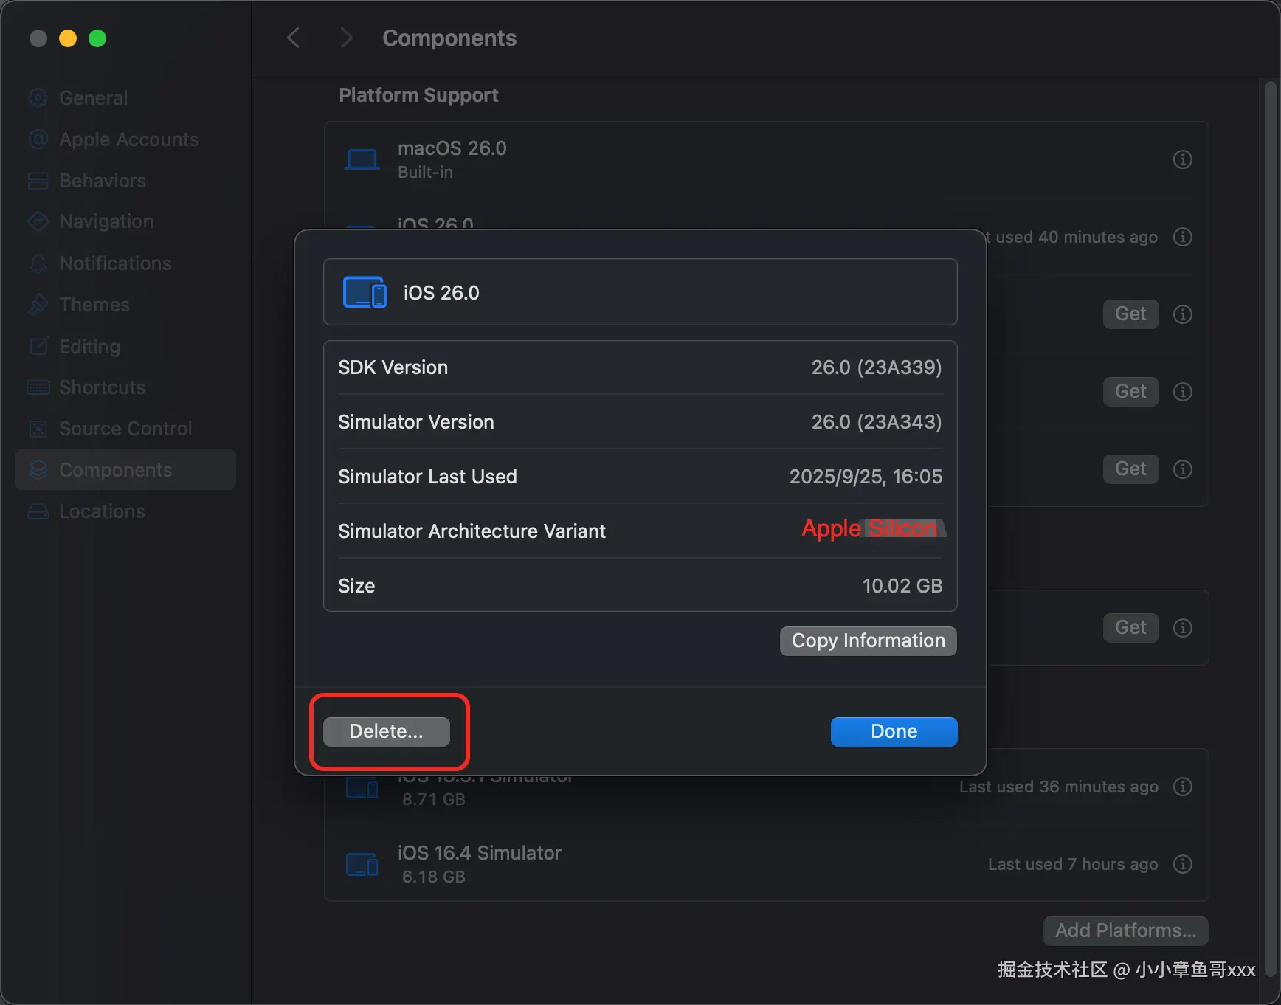Open Behaviors settings in the sidebar

[102, 181]
